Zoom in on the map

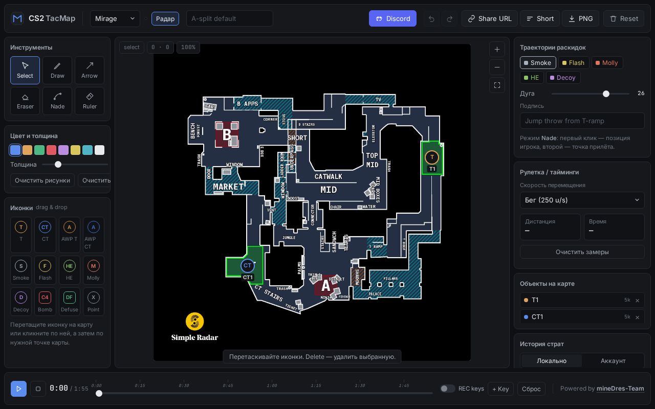point(497,49)
